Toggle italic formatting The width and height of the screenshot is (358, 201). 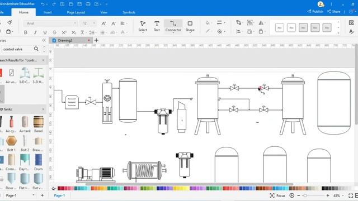pos(35,32)
